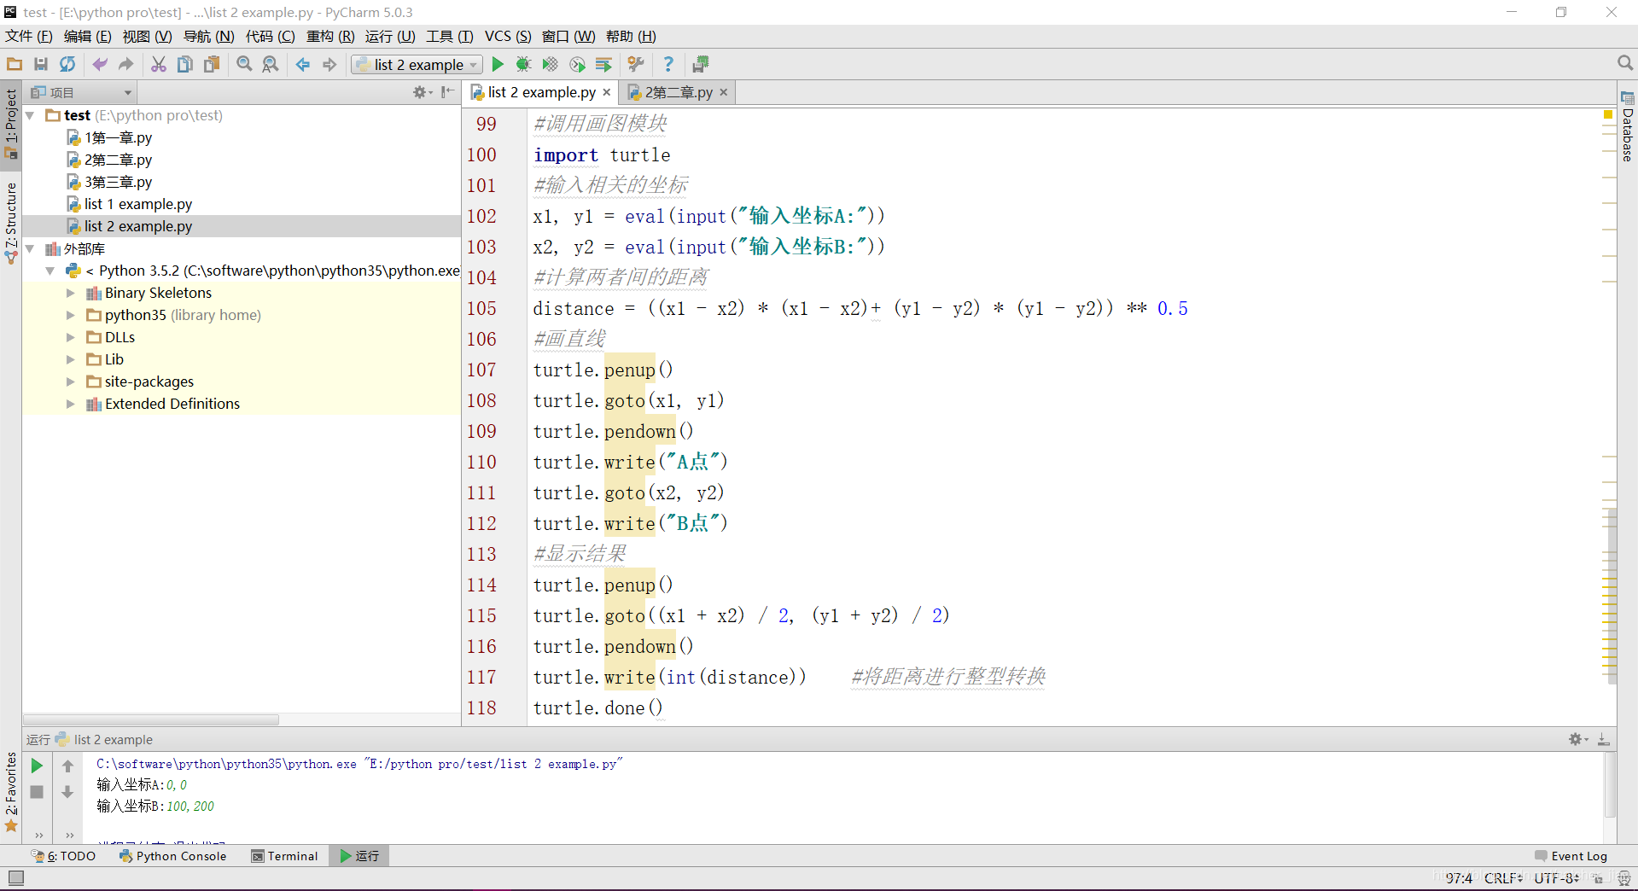Image resolution: width=1638 pixels, height=891 pixels.
Task: Click the down-stack-trace arrow in Run panel
Action: coord(68,792)
